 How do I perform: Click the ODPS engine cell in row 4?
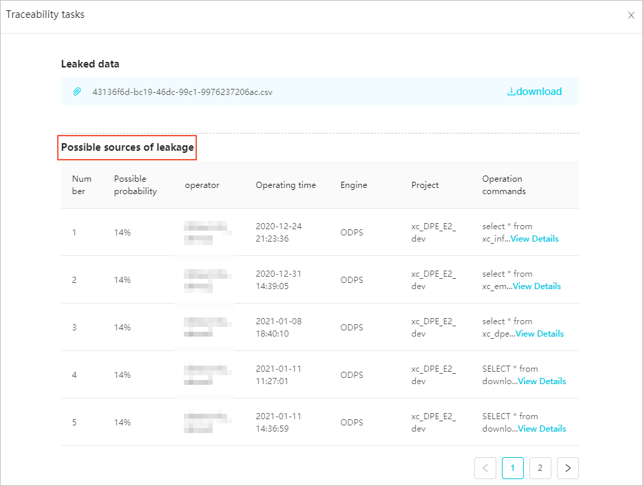tap(351, 375)
